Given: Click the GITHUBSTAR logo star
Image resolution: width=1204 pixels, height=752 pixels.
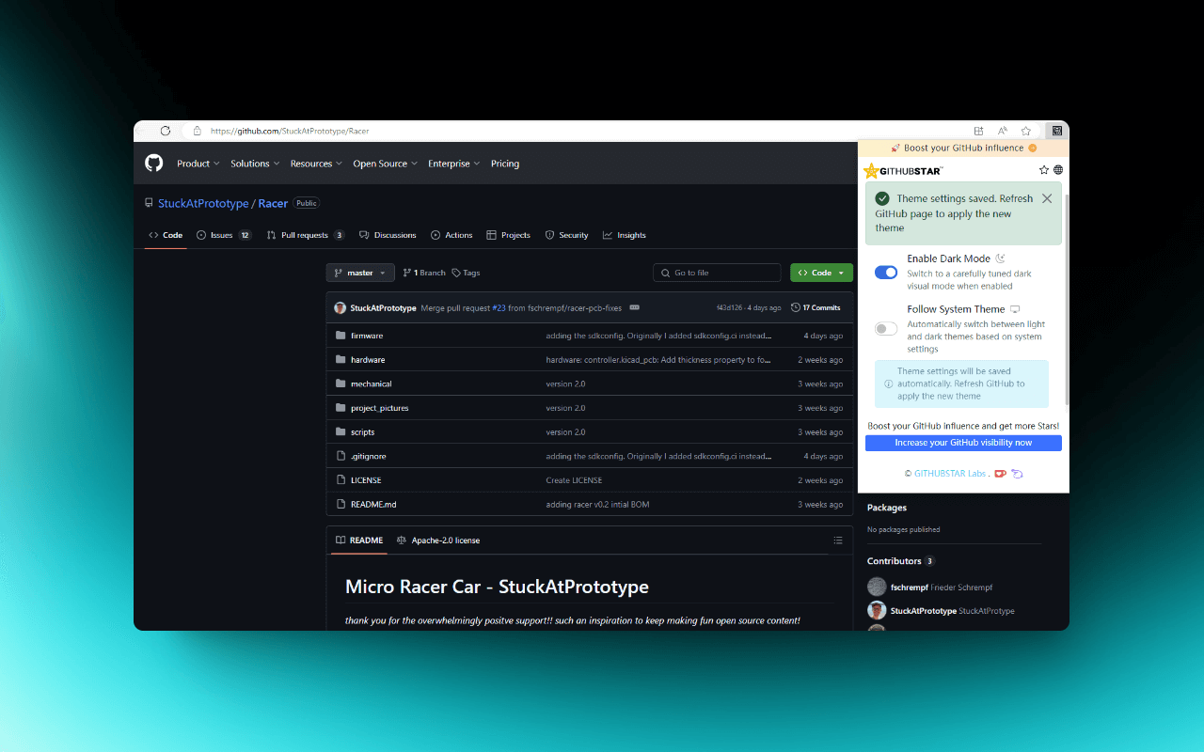Looking at the screenshot, I should [871, 171].
